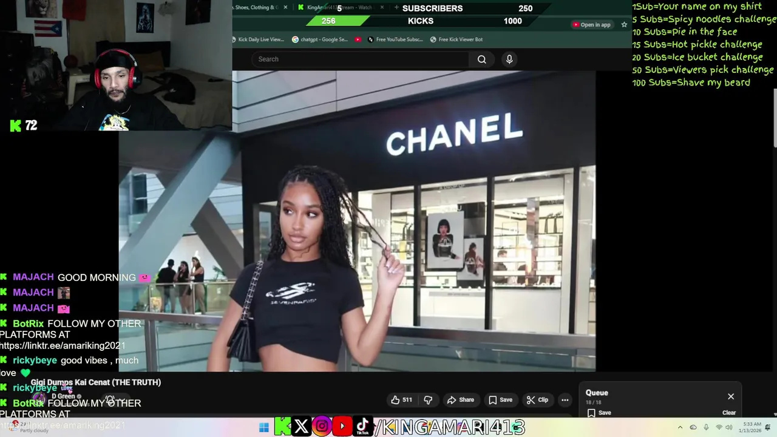This screenshot has height=437, width=777.
Task: Open the taskbar clock showing 5:33 AM
Action: 752,427
